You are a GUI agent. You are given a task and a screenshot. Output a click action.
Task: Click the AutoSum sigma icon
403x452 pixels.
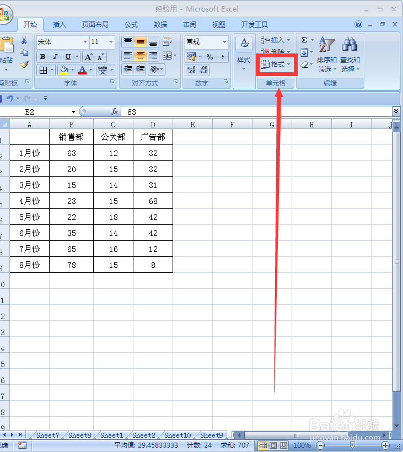[304, 40]
